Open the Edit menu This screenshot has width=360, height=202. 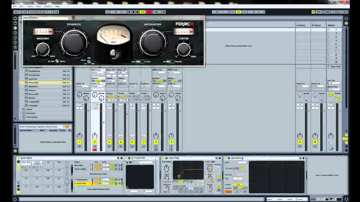point(21,6)
